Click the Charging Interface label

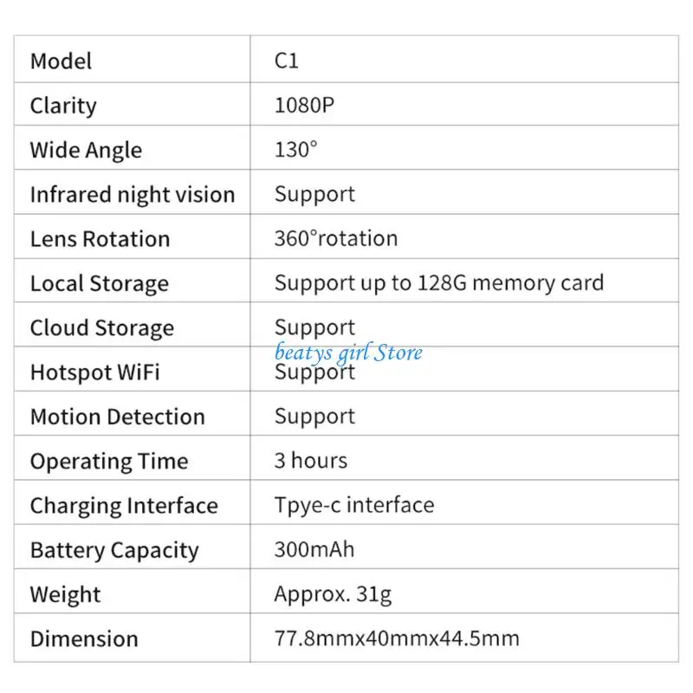click(x=124, y=505)
